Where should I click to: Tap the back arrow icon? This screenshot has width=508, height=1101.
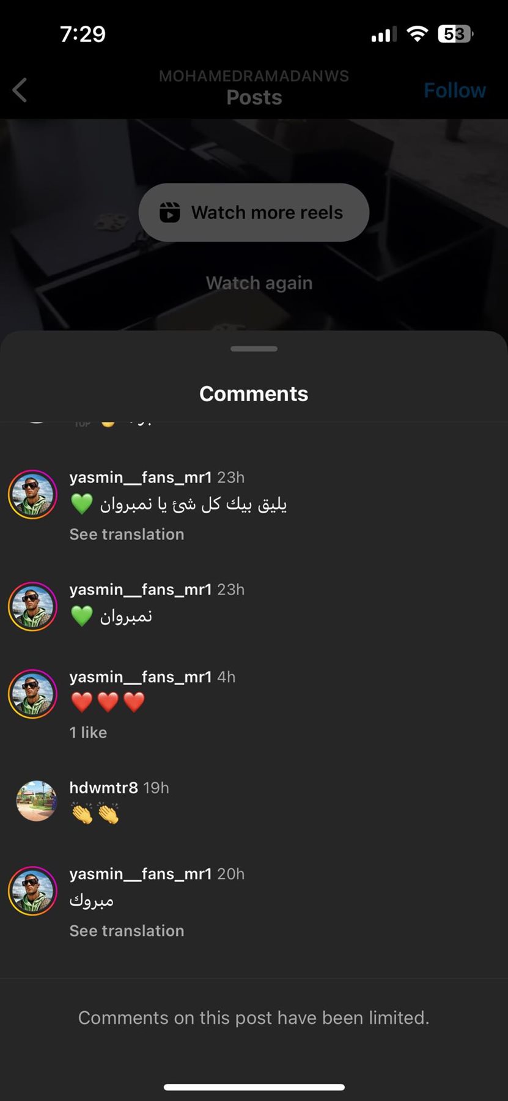click(x=20, y=91)
